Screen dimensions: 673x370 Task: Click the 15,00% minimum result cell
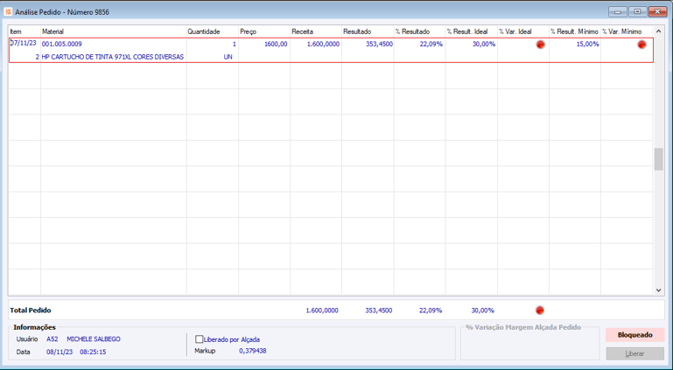point(587,44)
